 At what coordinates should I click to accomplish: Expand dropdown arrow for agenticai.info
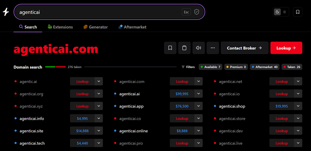click(x=99, y=118)
